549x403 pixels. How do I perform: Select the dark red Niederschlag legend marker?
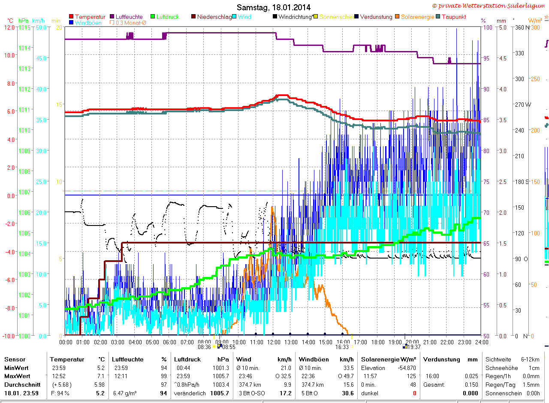[194, 17]
